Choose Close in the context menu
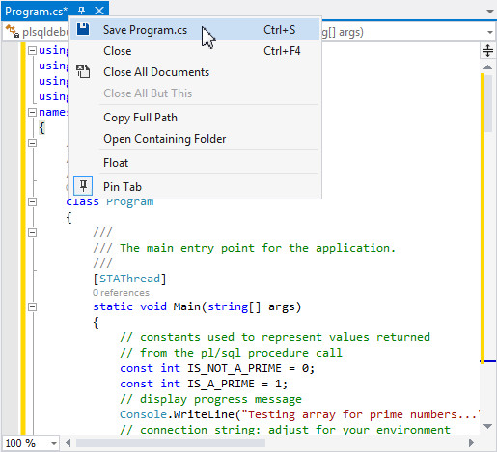The width and height of the screenshot is (497, 452). (195, 51)
